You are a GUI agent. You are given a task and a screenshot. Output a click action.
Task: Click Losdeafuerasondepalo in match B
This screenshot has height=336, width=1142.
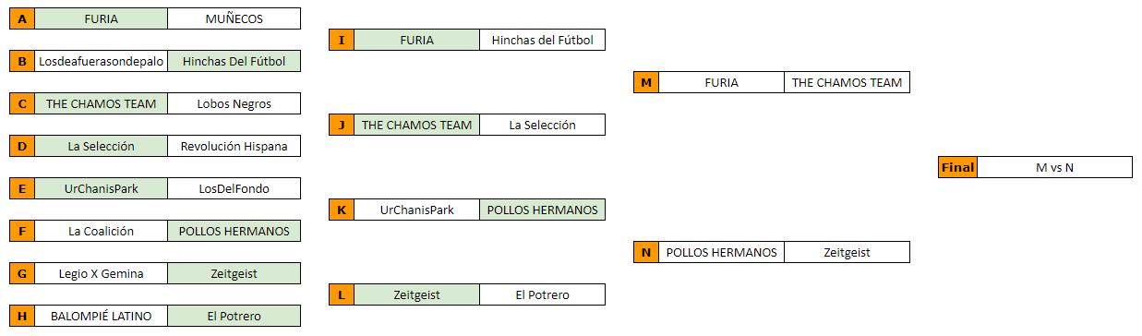(x=102, y=61)
